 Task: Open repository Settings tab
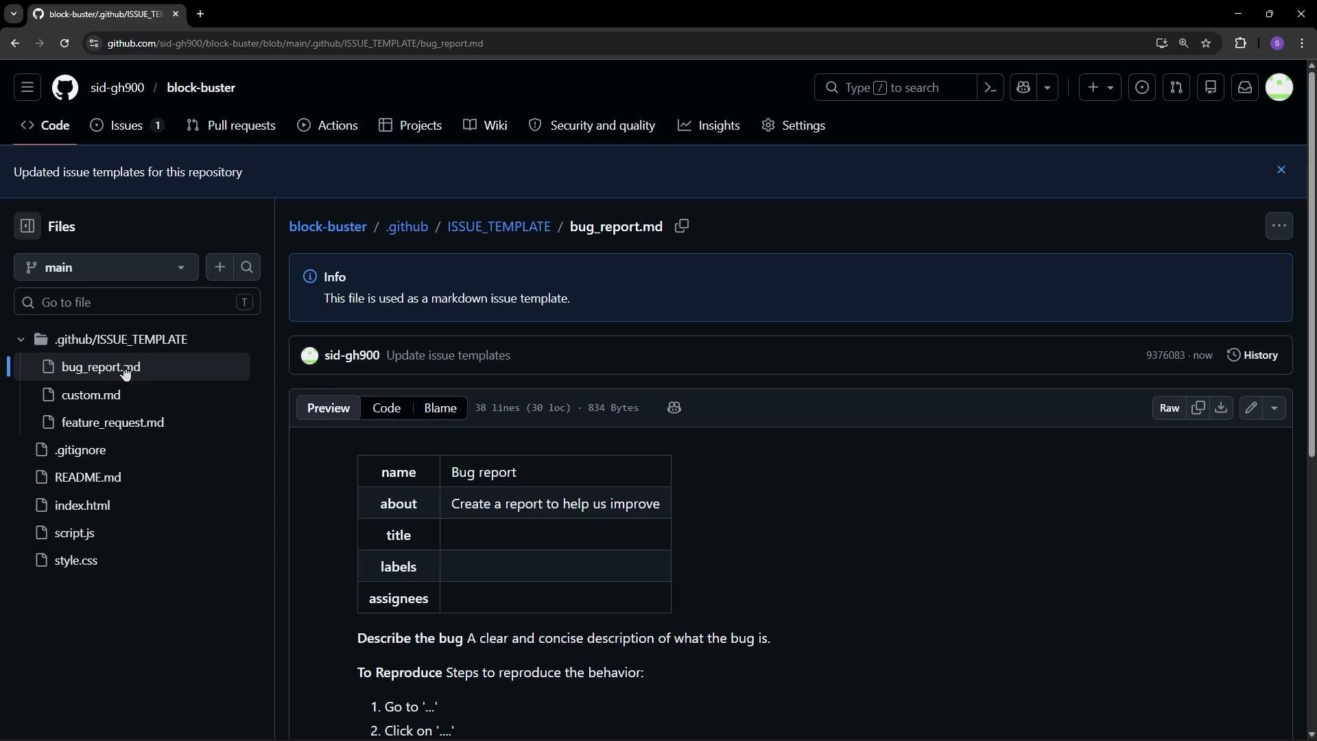click(794, 126)
